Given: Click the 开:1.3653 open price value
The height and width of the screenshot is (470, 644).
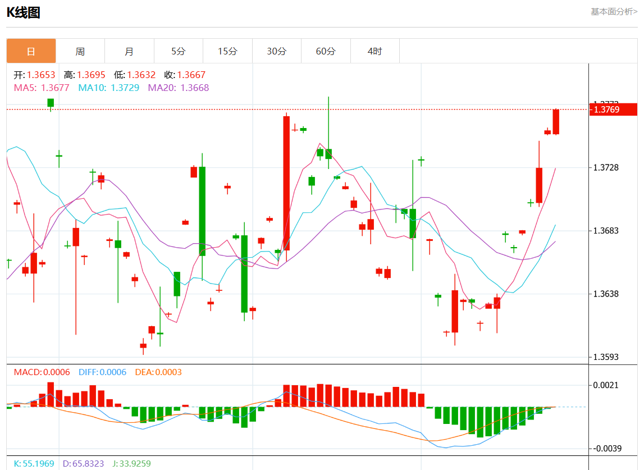Looking at the screenshot, I should tap(34, 75).
